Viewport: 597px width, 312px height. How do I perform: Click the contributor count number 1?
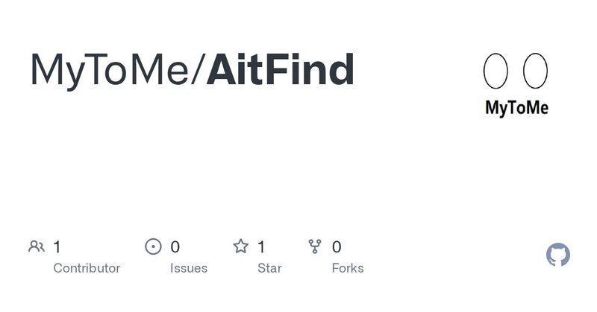pos(57,246)
